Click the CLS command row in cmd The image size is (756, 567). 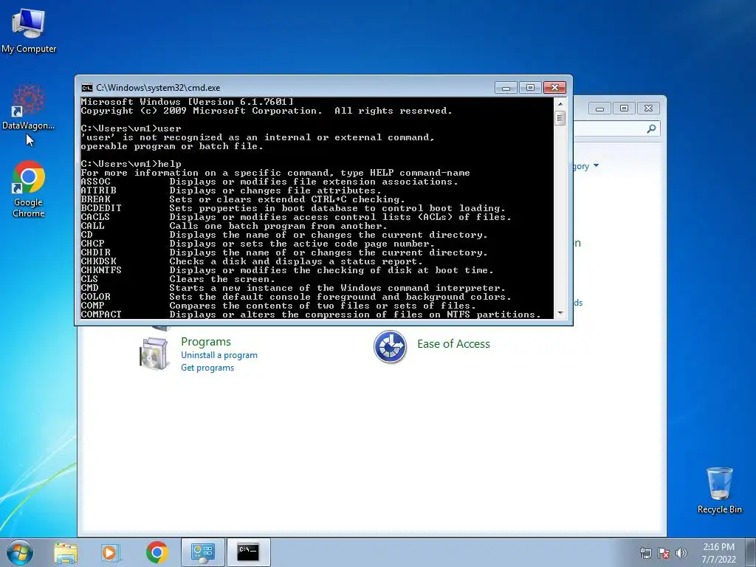tap(178, 279)
